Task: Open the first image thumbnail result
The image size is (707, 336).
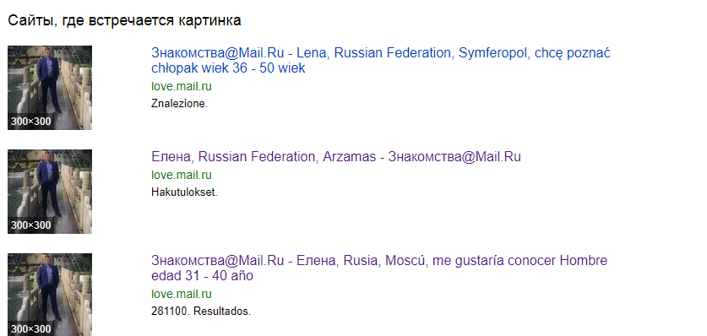Action: coord(50,88)
